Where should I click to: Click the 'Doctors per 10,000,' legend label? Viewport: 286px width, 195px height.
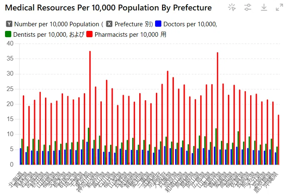(x=190, y=24)
